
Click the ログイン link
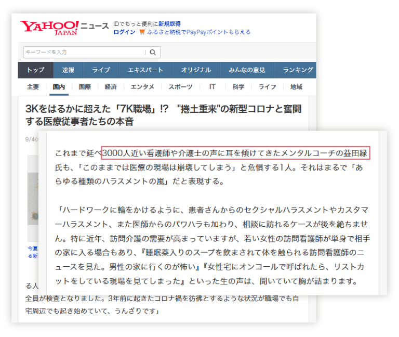pos(124,32)
